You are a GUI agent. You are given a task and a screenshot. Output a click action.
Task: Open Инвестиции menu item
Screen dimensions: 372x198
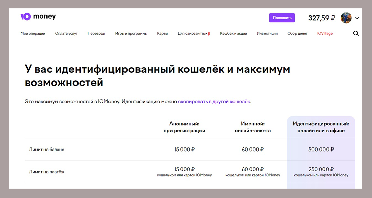tap(267, 34)
